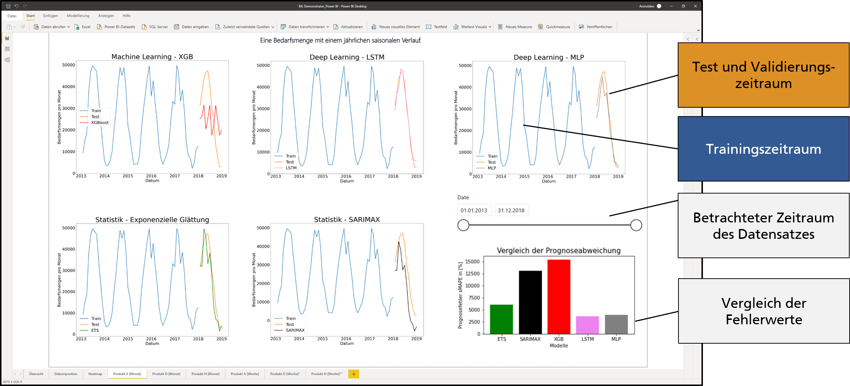
Task: Expand Daten transformieren dropdown arrow
Action: [327, 27]
